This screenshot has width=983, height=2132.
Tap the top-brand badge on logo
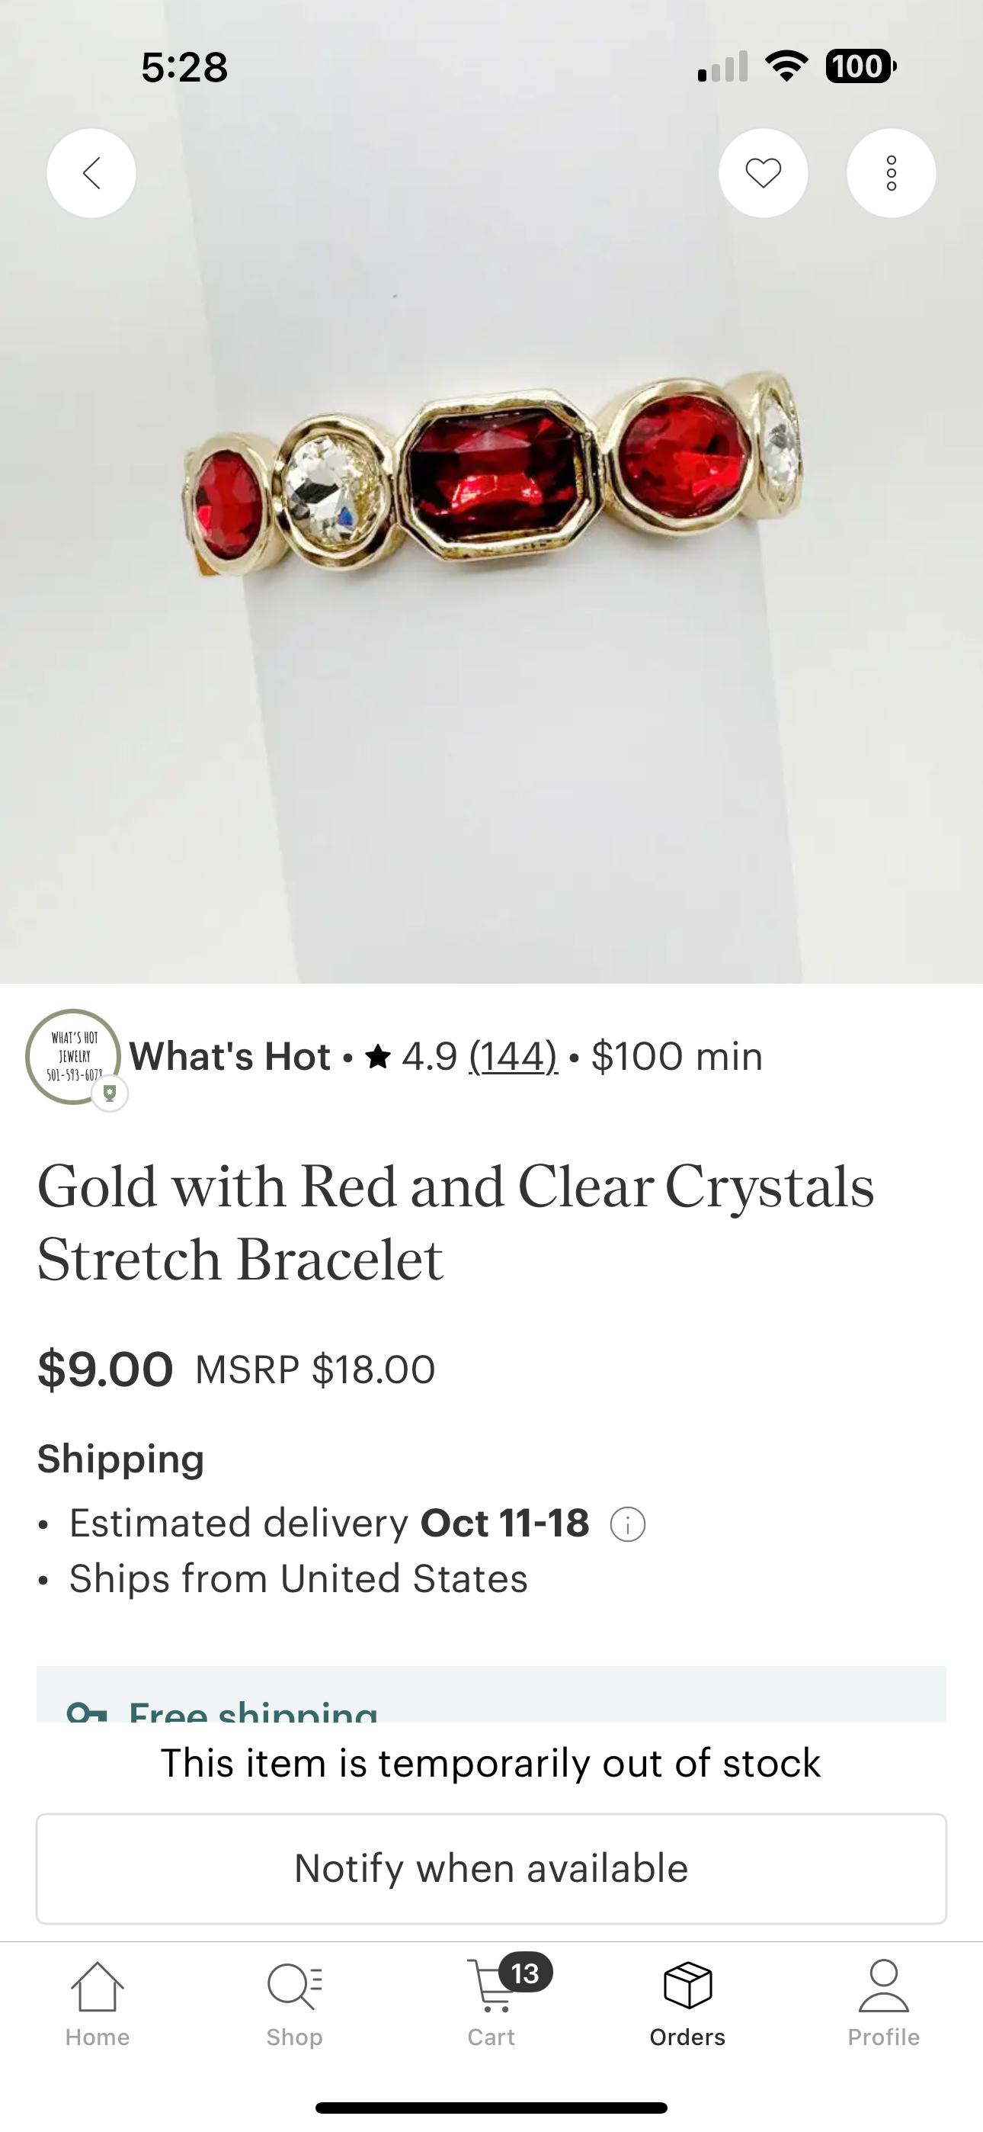click(x=109, y=1094)
